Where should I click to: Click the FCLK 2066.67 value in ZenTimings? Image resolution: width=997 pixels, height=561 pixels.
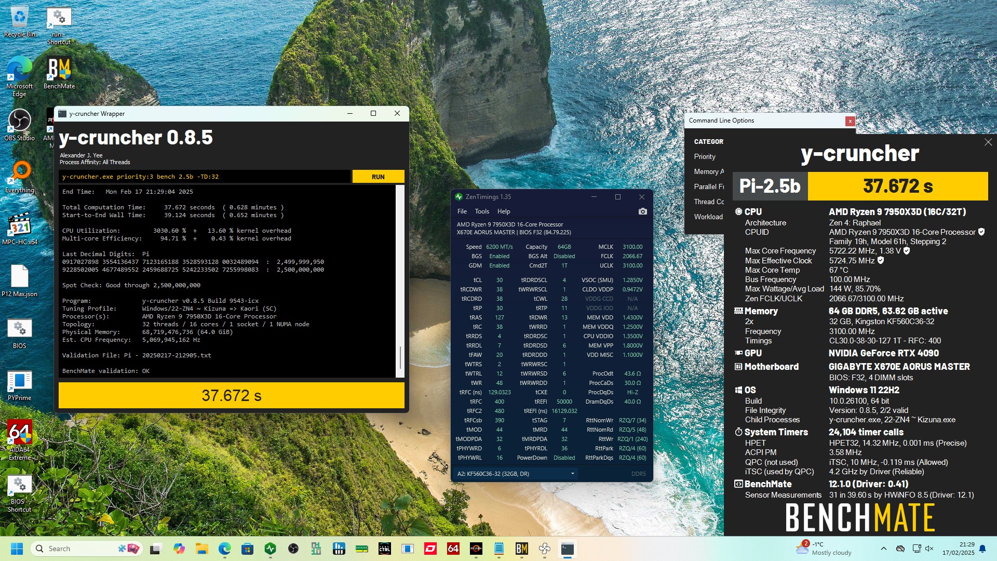632,256
